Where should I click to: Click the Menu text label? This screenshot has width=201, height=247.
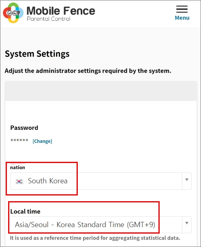182,18
